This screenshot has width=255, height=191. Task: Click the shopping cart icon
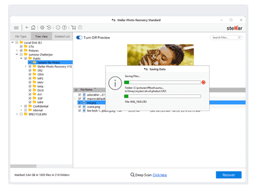pyautogui.click(x=74, y=27)
